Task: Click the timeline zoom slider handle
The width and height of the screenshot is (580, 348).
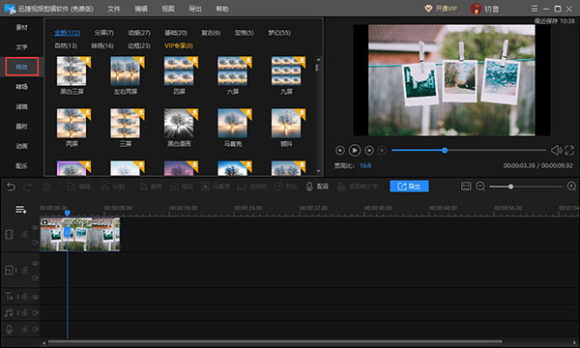Action: click(x=510, y=187)
